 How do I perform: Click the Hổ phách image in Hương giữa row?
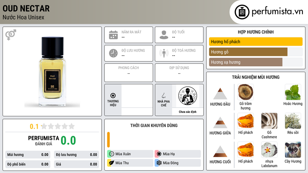tap(245, 121)
